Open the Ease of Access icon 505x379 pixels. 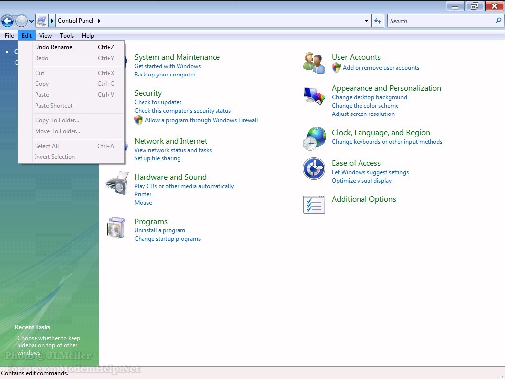[314, 169]
